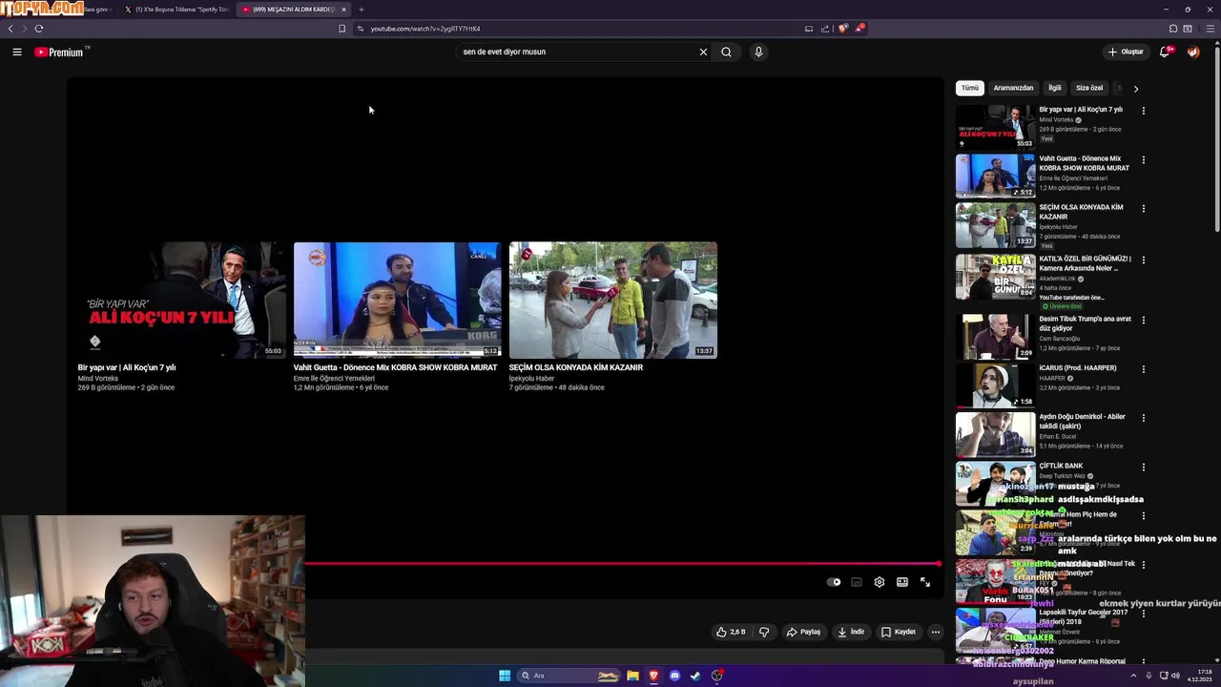Open options for ÇİFTLİK BANK video
Screen dimensions: 1221x687
click(1143, 467)
